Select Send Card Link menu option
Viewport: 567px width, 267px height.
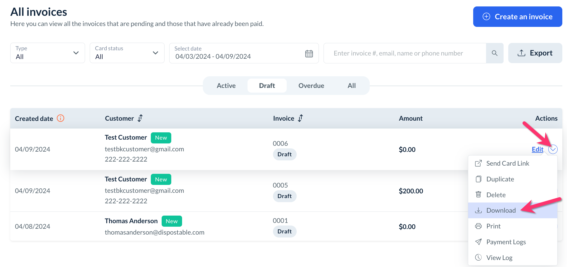coord(507,163)
